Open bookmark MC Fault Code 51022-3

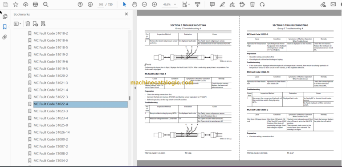click(x=51, y=97)
